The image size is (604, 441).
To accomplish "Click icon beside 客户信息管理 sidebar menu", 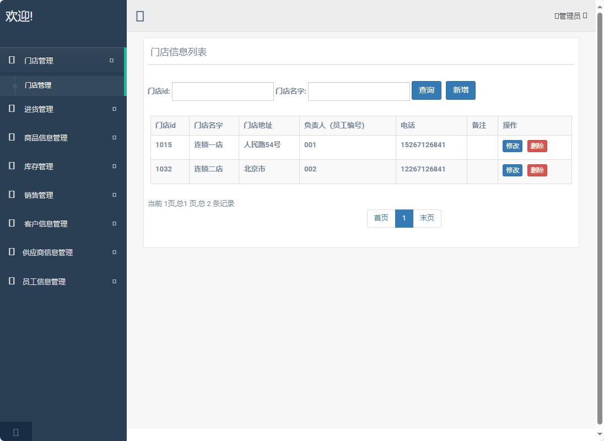I will tap(12, 223).
